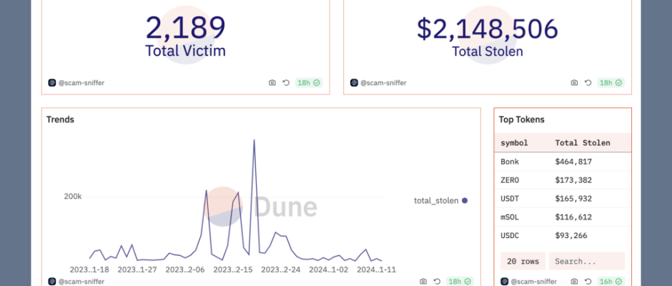The height and width of the screenshot is (286, 672).
Task: Take screenshot of Total Stolen panel
Action: (x=573, y=83)
